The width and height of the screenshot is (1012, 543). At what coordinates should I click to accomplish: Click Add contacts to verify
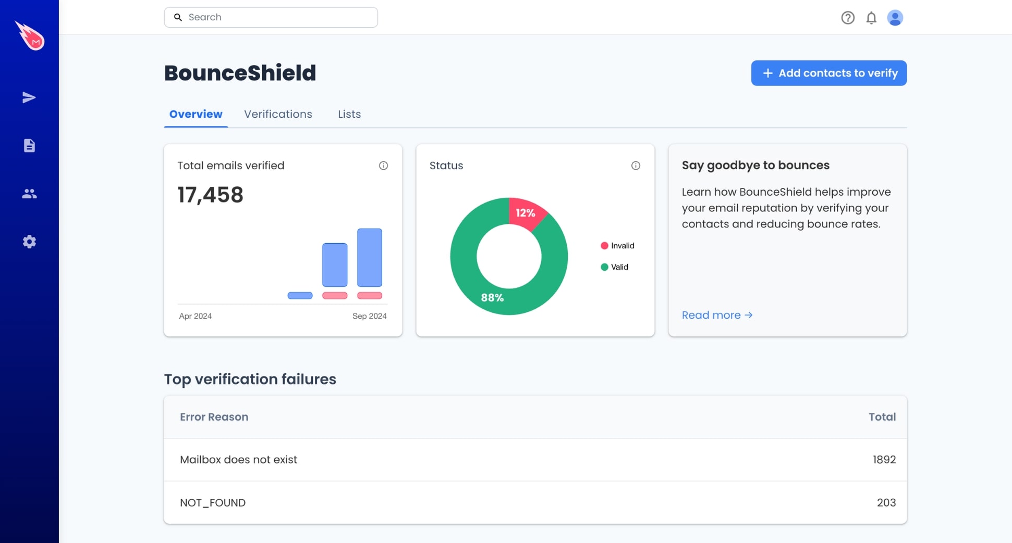[828, 73]
